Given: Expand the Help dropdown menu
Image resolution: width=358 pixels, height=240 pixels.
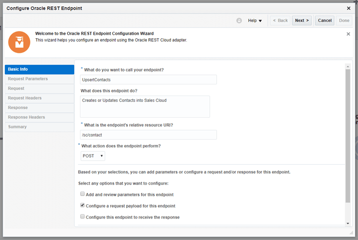Looking at the screenshot, I should [255, 21].
